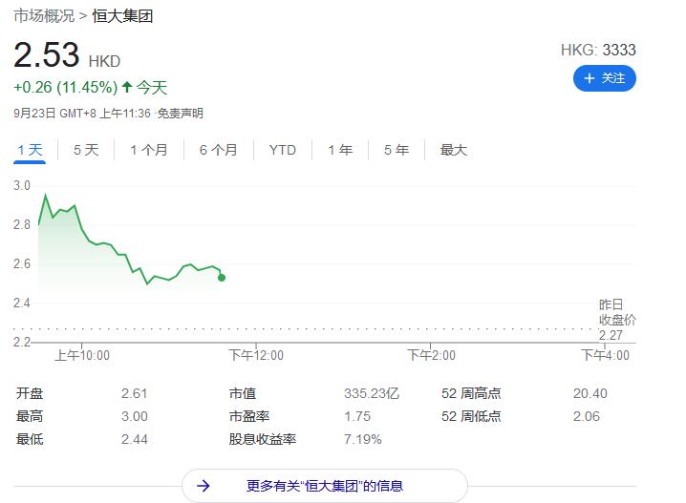Viewport: 686px width, 503px height.
Task: Click the 下午12:00 axis label
Action: [256, 355]
